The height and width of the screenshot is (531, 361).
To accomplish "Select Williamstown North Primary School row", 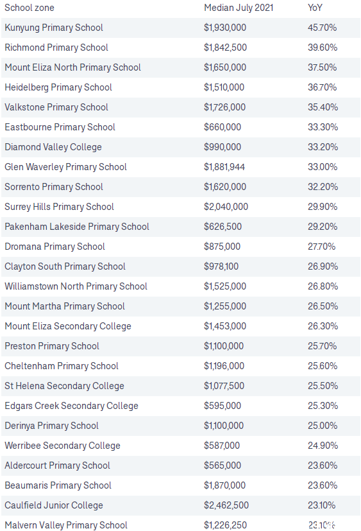I will pos(181,286).
